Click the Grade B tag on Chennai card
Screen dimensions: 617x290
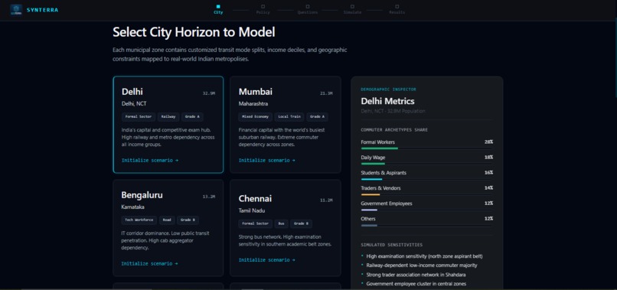click(x=302, y=223)
